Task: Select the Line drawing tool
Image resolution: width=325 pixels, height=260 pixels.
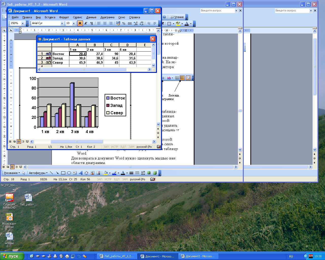Action: [51, 173]
